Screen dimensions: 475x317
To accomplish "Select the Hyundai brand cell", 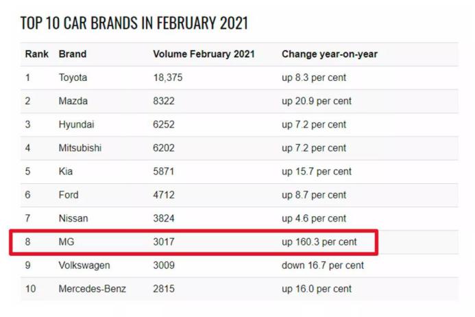I will point(77,125).
